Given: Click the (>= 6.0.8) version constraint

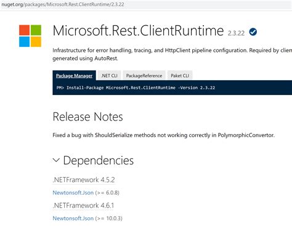Looking at the screenshot, I should tap(107, 193).
